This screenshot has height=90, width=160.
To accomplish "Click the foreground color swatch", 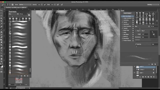I will click(1, 65).
